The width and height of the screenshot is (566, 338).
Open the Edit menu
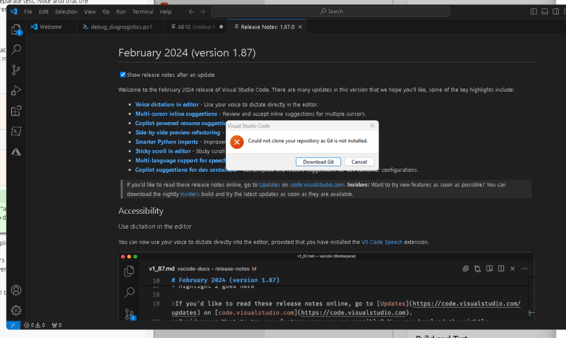coord(44,12)
